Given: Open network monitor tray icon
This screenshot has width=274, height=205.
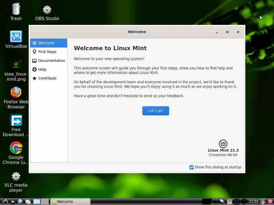Looking at the screenshot, I should click(263, 202).
